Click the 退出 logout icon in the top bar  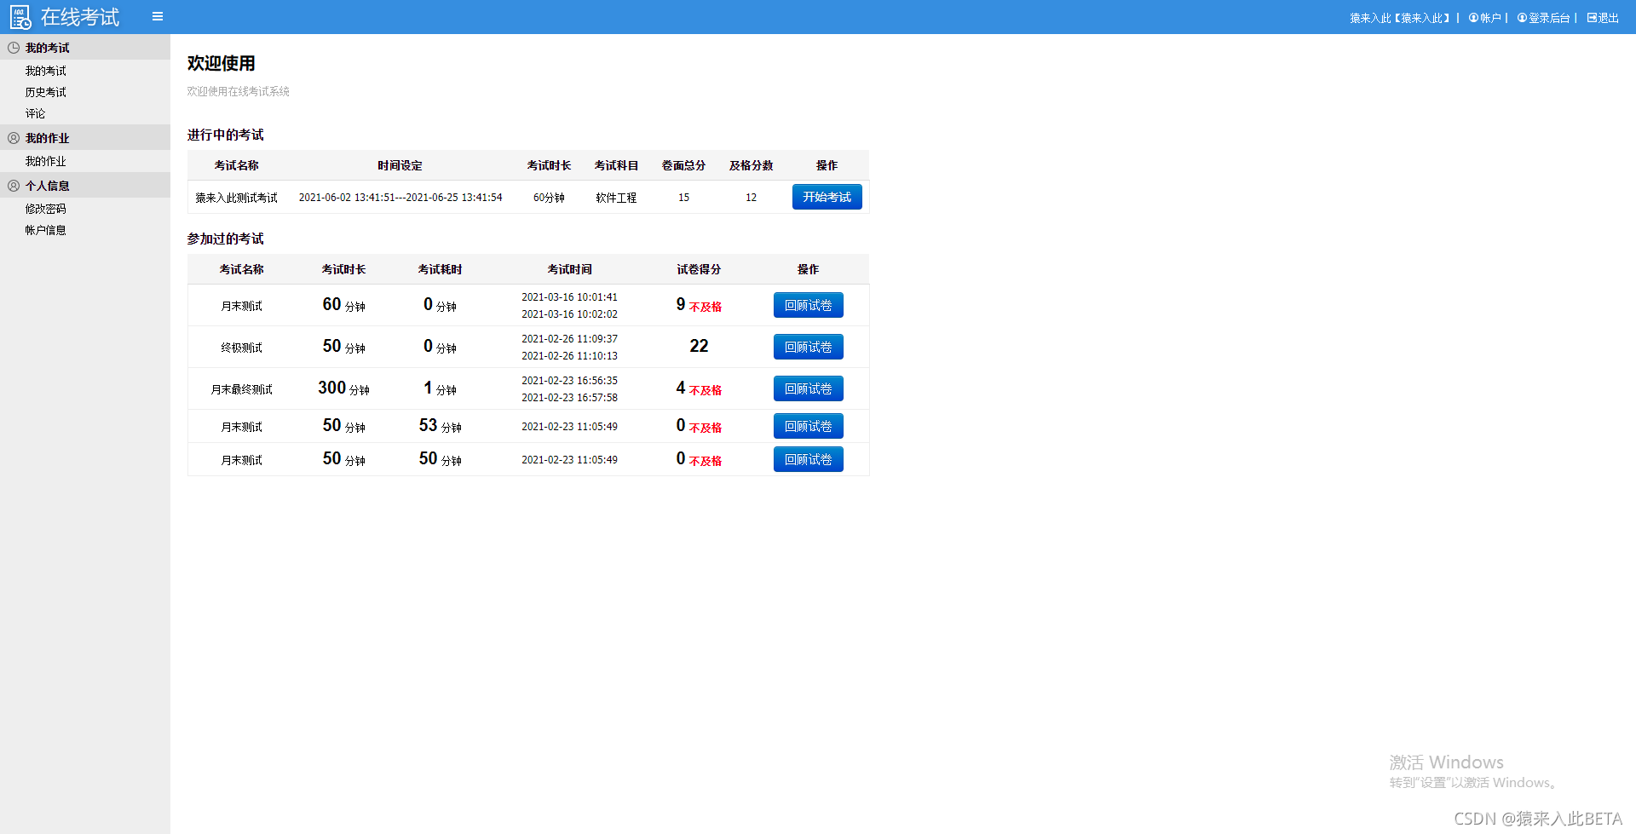click(x=1592, y=18)
